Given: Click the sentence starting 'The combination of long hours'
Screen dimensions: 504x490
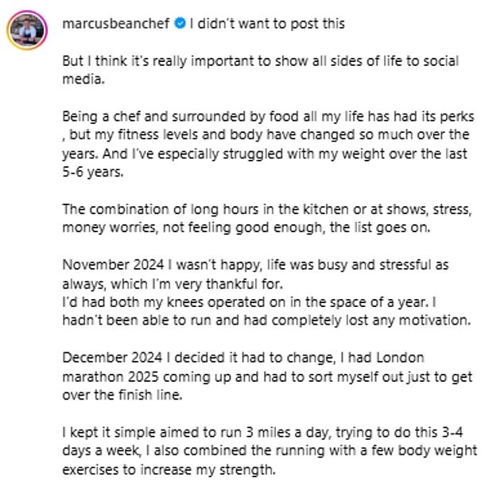Looking at the screenshot, I should click(267, 218).
